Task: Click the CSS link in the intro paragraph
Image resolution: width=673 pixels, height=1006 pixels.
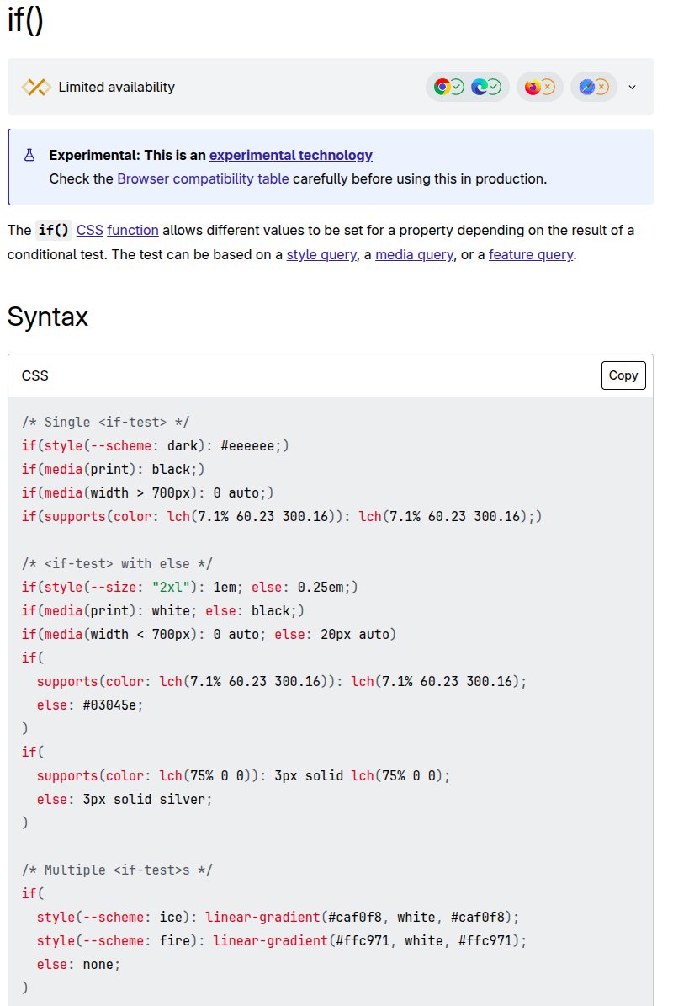Action: (88, 230)
